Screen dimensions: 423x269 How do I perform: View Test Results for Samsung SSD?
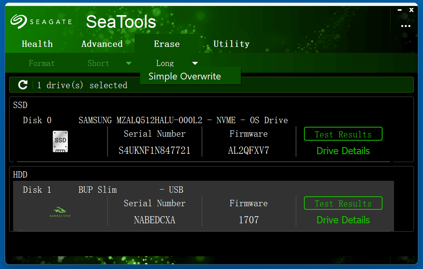(x=343, y=134)
